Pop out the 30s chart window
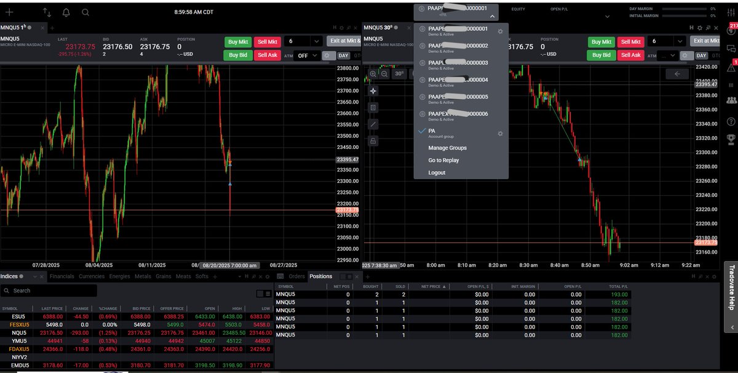 click(x=707, y=28)
